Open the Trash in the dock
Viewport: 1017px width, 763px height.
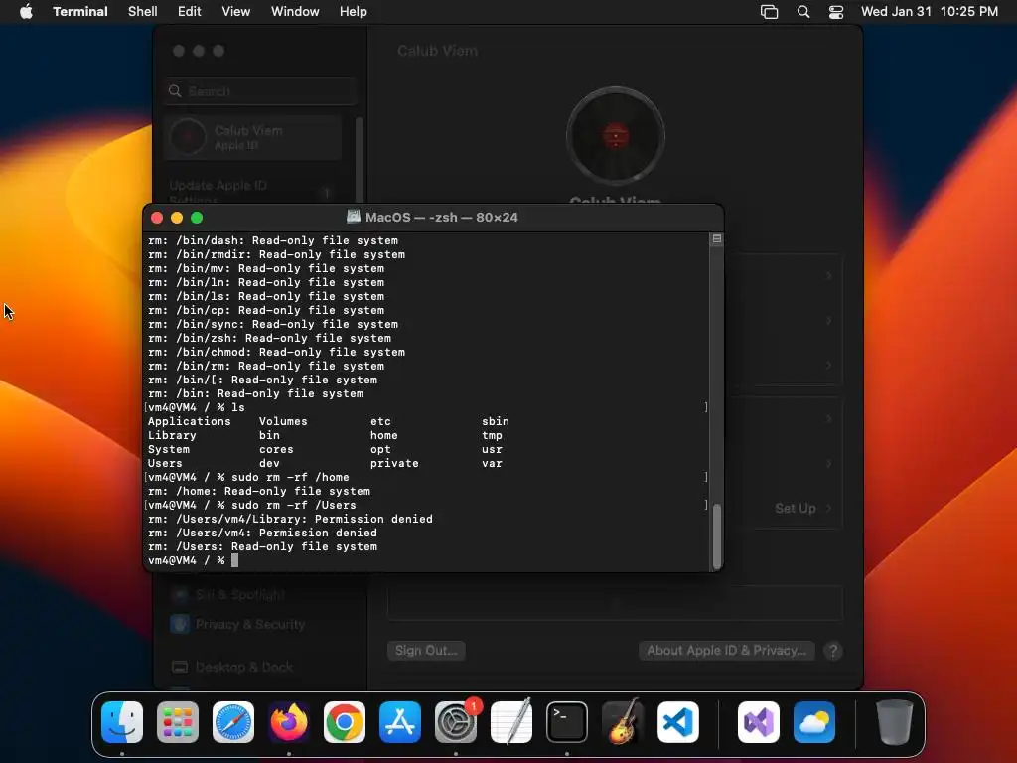tap(895, 722)
